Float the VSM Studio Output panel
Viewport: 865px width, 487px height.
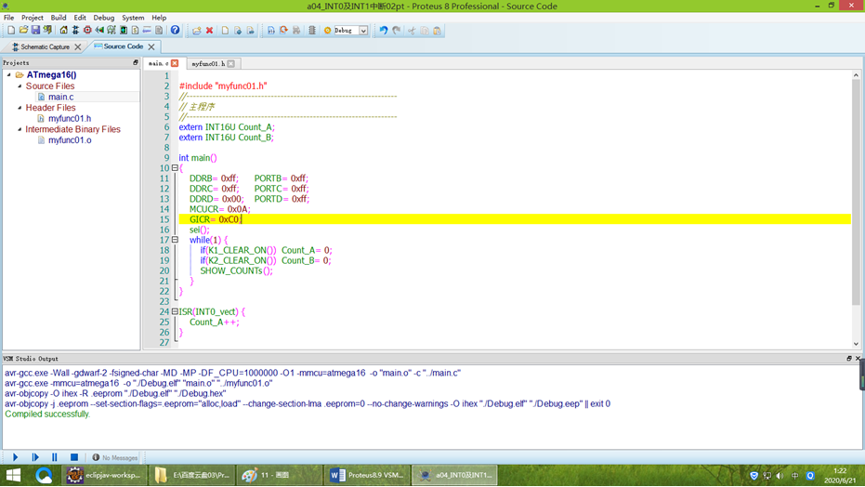pos(849,359)
